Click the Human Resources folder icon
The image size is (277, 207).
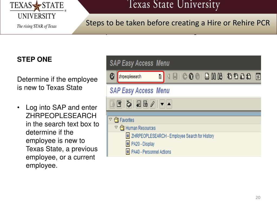(122, 128)
